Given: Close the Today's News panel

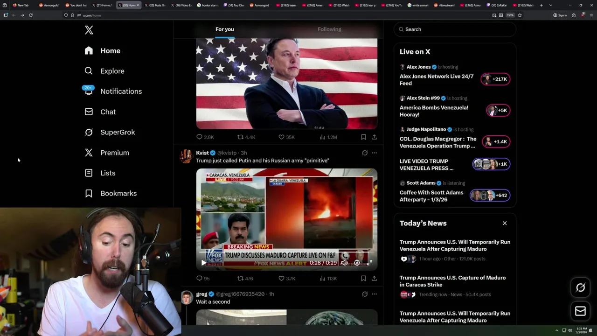Looking at the screenshot, I should [x=505, y=224].
